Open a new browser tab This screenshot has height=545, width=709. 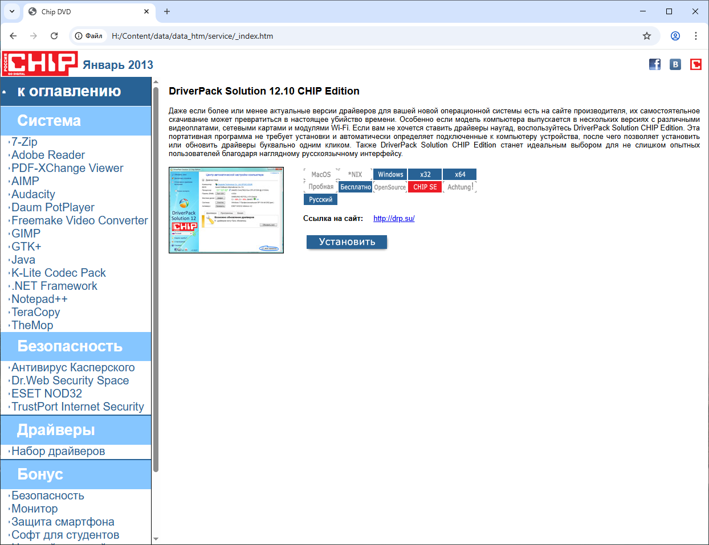[167, 11]
